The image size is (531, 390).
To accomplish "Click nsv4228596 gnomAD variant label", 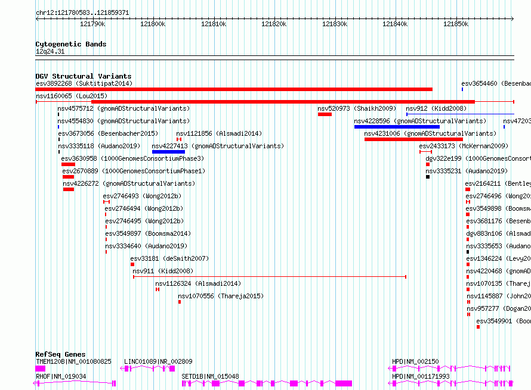I will [x=420, y=121].
